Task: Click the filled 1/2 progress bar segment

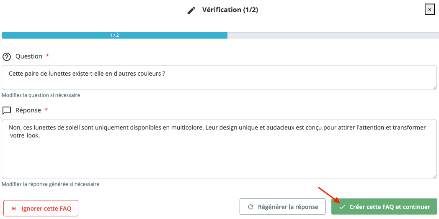Action: [114, 36]
